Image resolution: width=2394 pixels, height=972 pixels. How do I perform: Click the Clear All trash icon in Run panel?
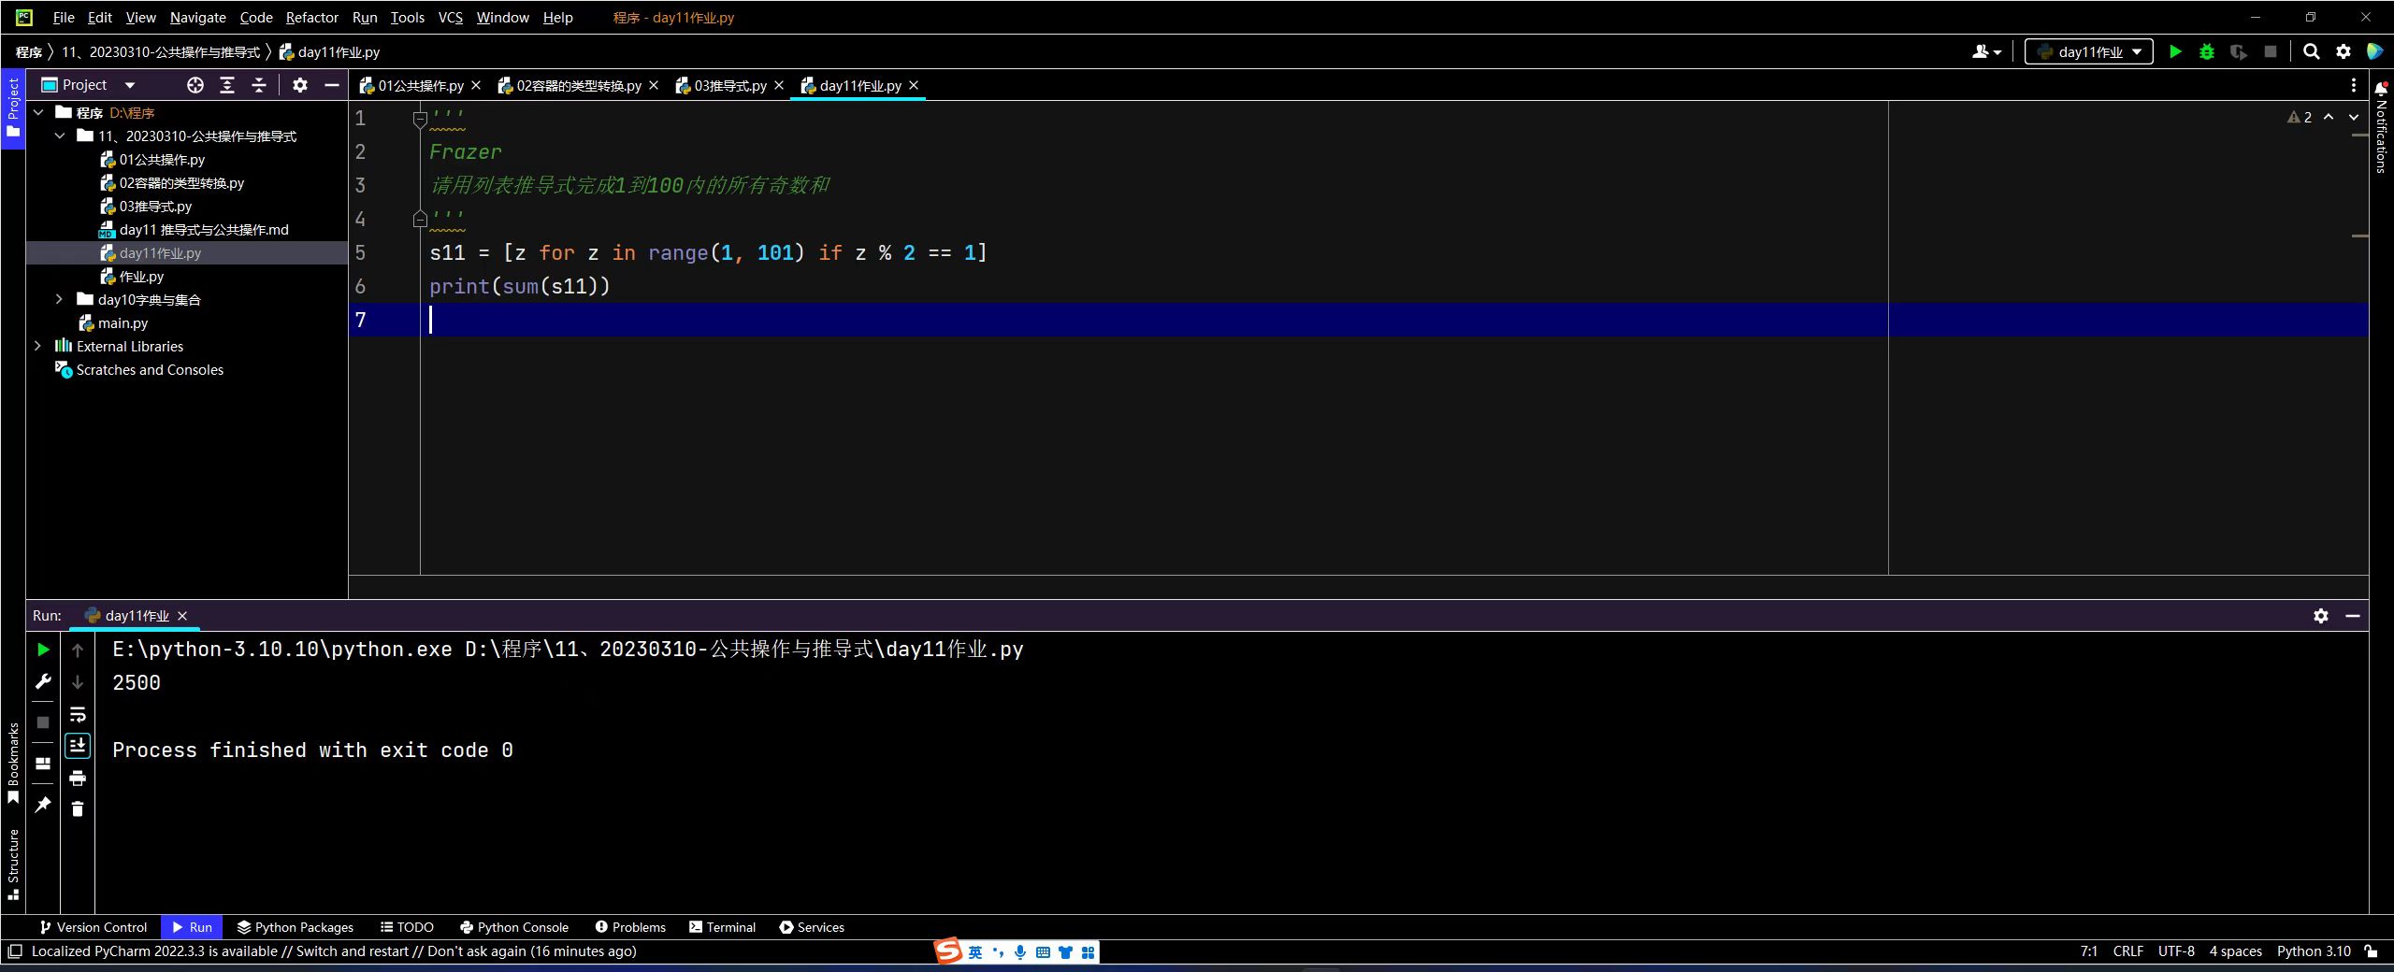(78, 809)
